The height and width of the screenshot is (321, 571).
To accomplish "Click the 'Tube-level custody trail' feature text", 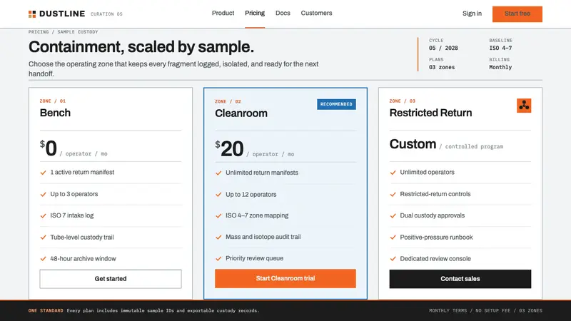I will pos(82,238).
